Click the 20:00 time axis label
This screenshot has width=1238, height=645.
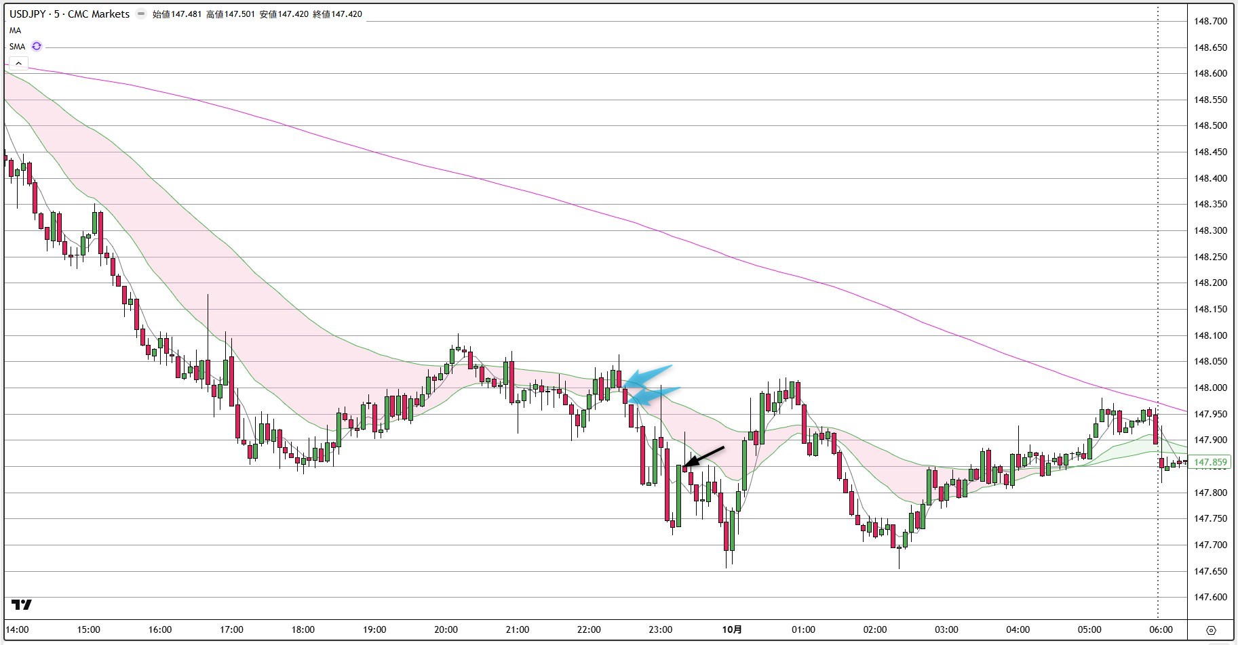(446, 629)
